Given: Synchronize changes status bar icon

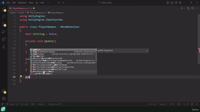Looking at the screenshot, I should click(17, 104).
